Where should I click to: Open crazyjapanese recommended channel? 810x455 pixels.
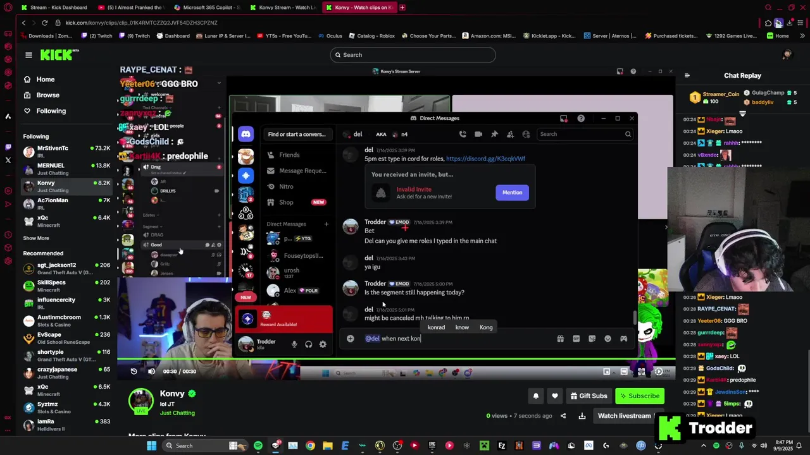pos(66,373)
